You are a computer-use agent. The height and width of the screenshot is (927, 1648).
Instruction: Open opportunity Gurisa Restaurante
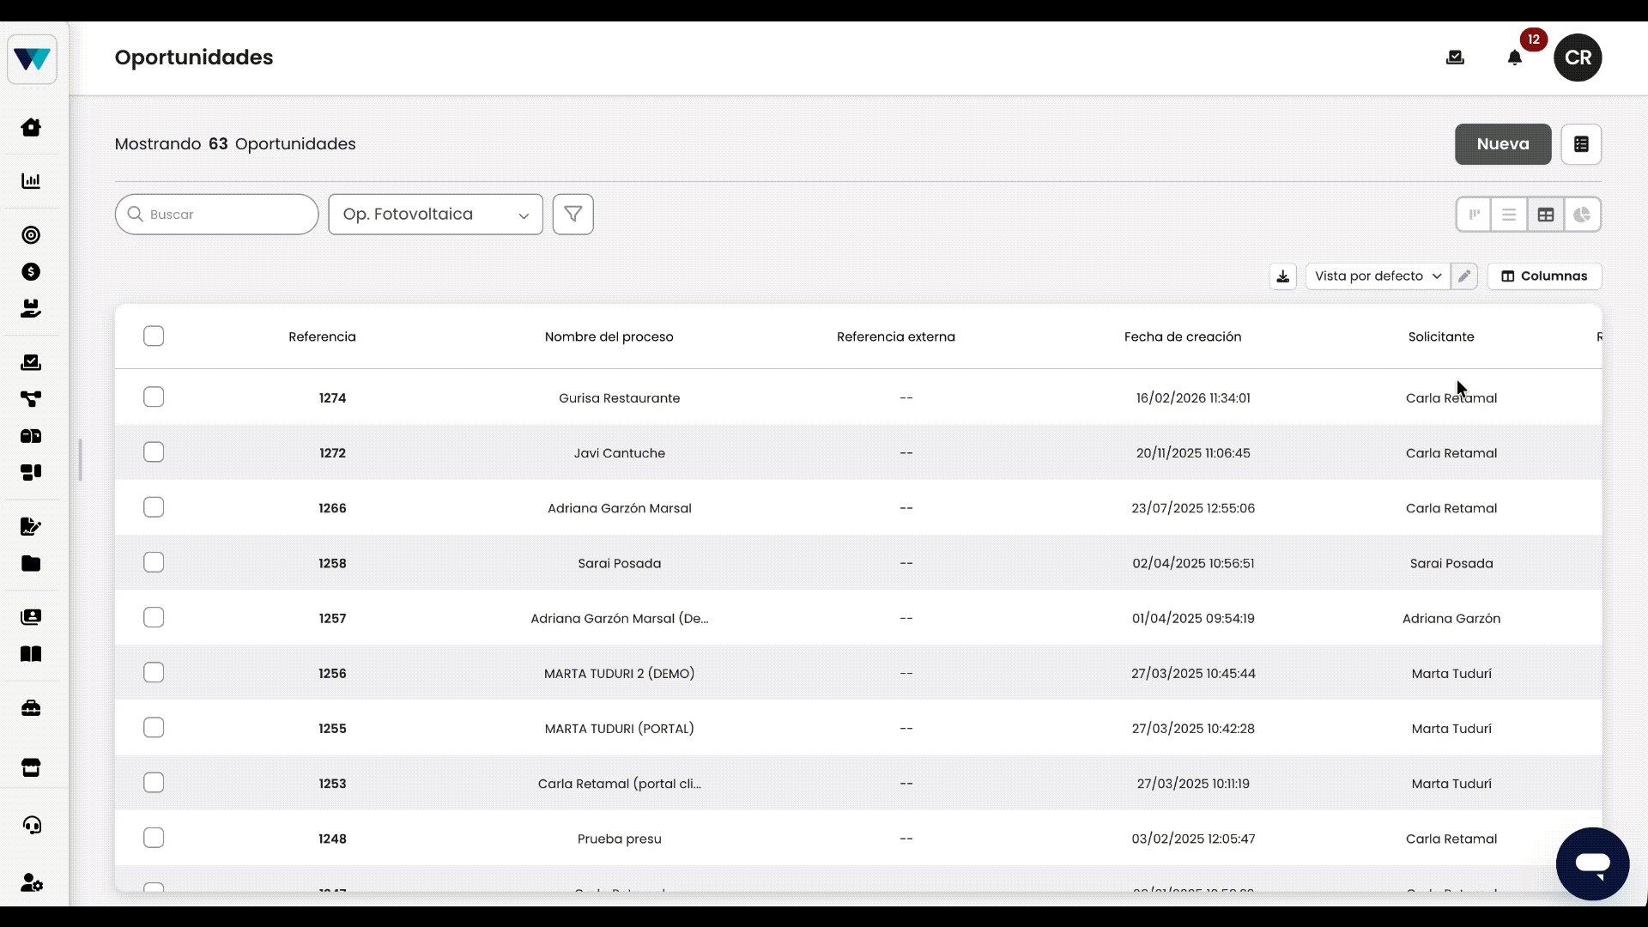coord(619,398)
